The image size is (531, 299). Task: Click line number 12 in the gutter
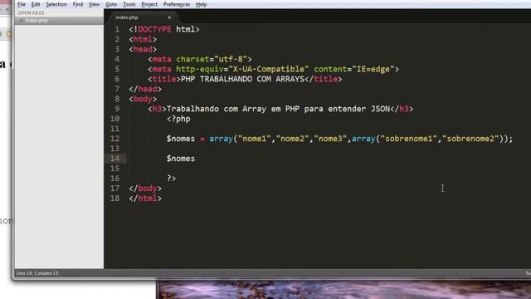(114, 139)
